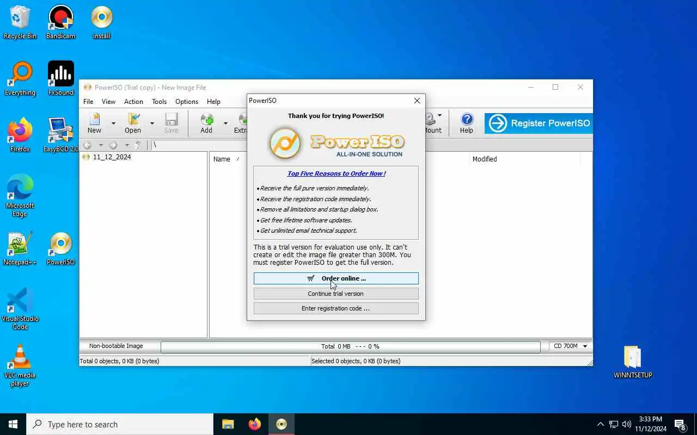
Task: Click the Non-bootable Image status label
Action: pyautogui.click(x=116, y=346)
